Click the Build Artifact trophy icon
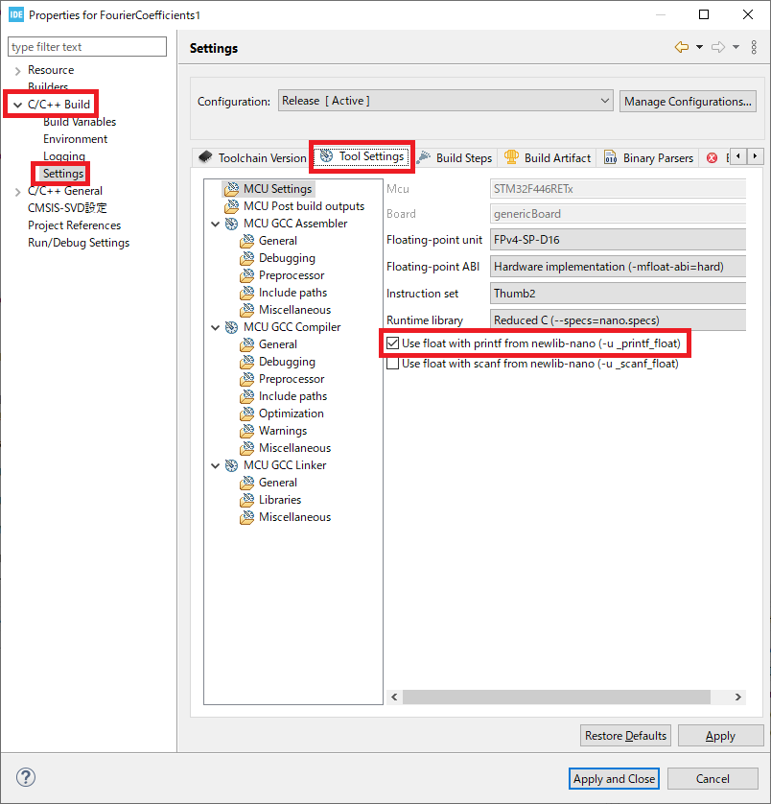Image resolution: width=771 pixels, height=804 pixels. point(511,157)
